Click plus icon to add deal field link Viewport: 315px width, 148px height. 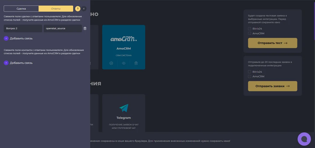click(x=6, y=38)
